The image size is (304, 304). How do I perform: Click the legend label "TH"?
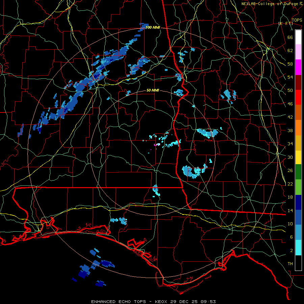(290, 264)
